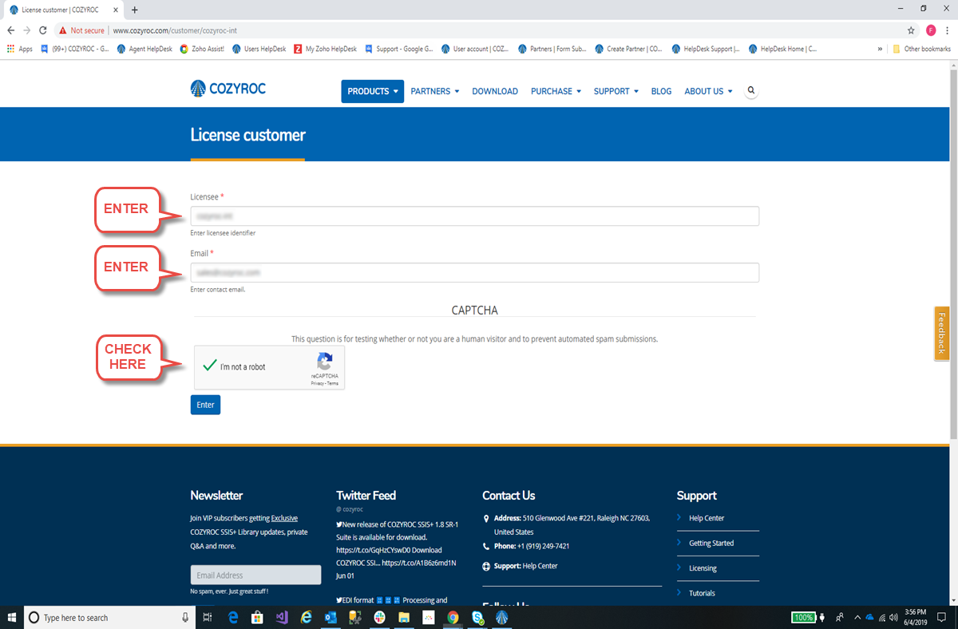Expand the PRODUCTS dropdown menu
Screen dimensions: 958x629
point(372,91)
